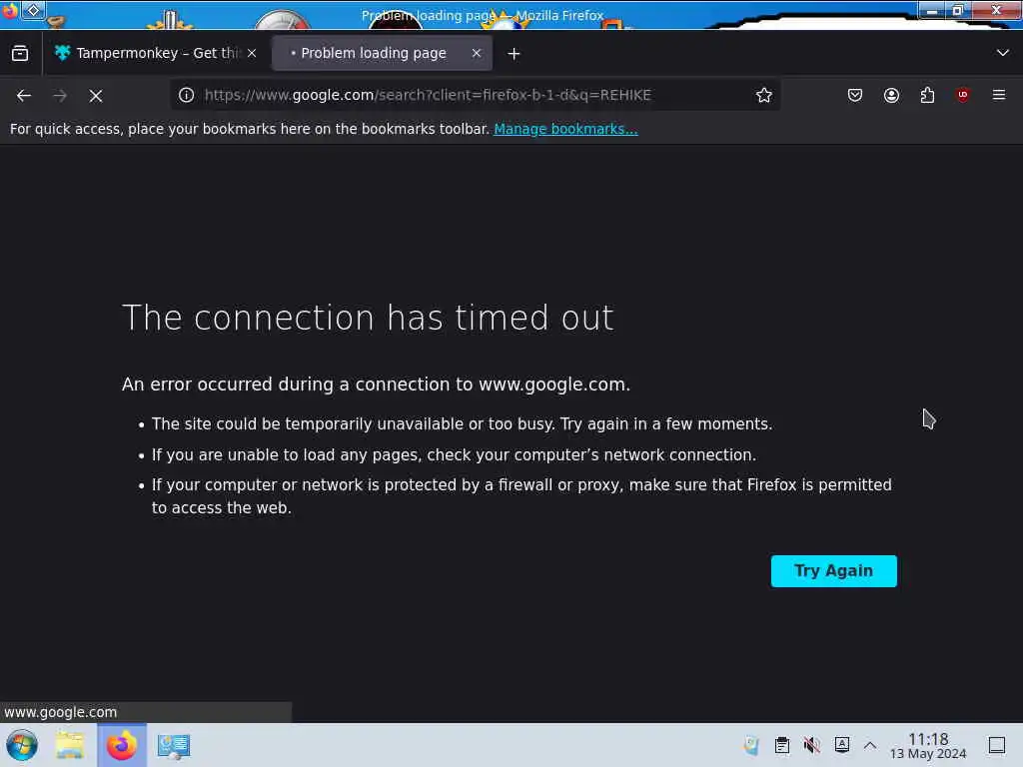
Task: Open Firefox account menu
Action: point(891,95)
